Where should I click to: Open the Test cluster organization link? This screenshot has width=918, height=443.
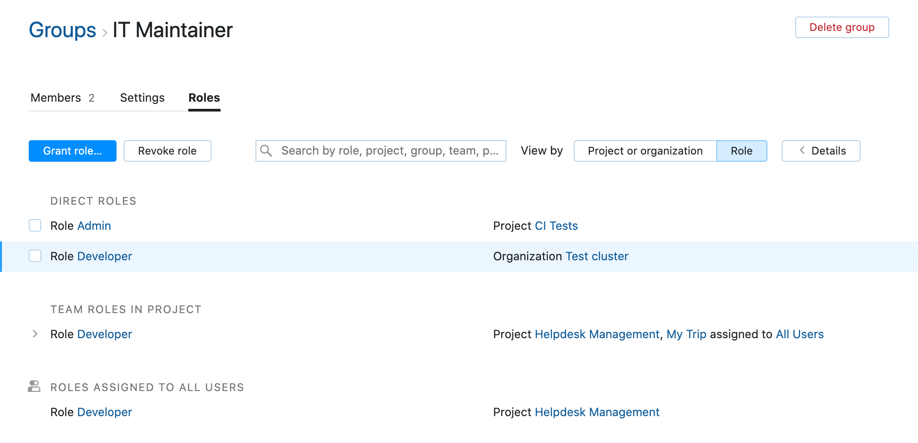point(597,256)
